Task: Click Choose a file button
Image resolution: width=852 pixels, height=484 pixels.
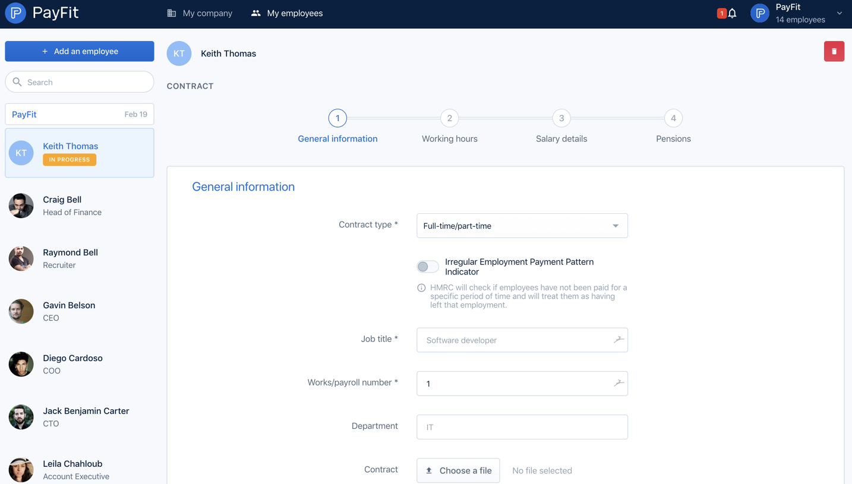Action: coord(458,470)
